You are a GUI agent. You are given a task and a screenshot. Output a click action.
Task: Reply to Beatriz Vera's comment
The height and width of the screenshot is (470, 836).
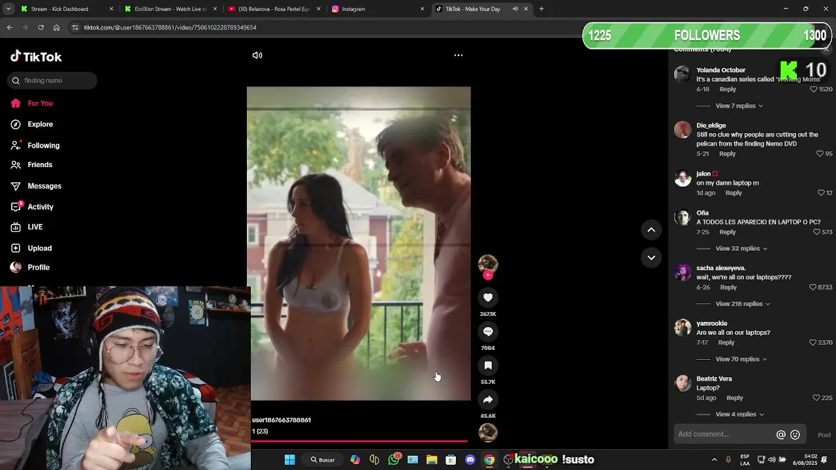pos(735,398)
